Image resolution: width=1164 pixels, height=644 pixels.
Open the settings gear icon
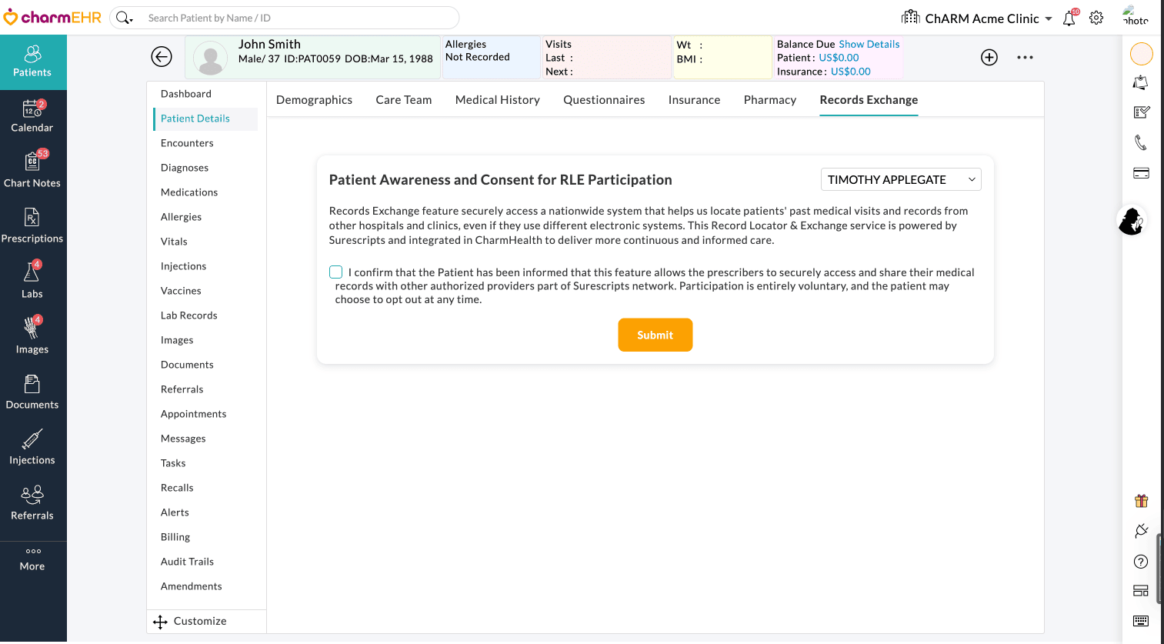[x=1096, y=18]
